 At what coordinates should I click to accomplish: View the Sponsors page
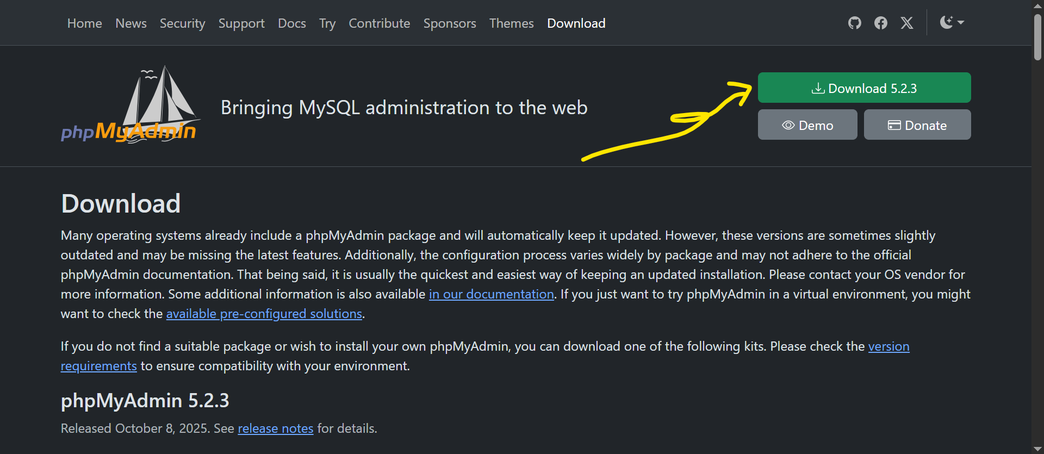(450, 23)
